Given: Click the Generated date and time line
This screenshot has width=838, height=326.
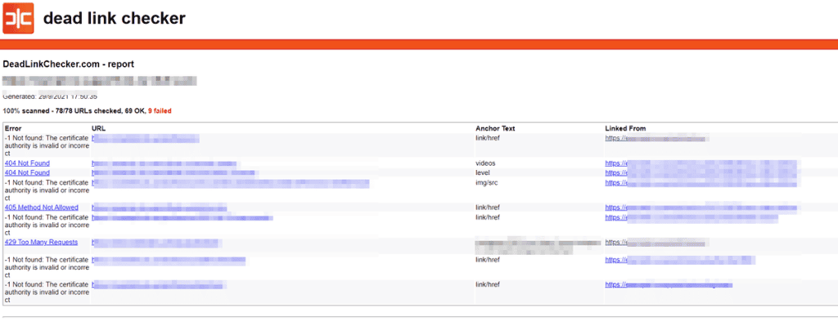Looking at the screenshot, I should [50, 96].
